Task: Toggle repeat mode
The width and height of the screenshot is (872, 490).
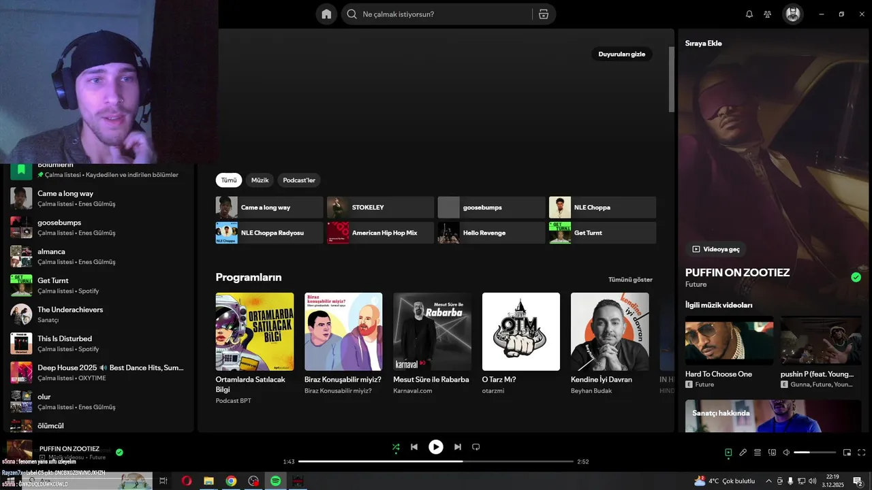Action: coord(476,447)
